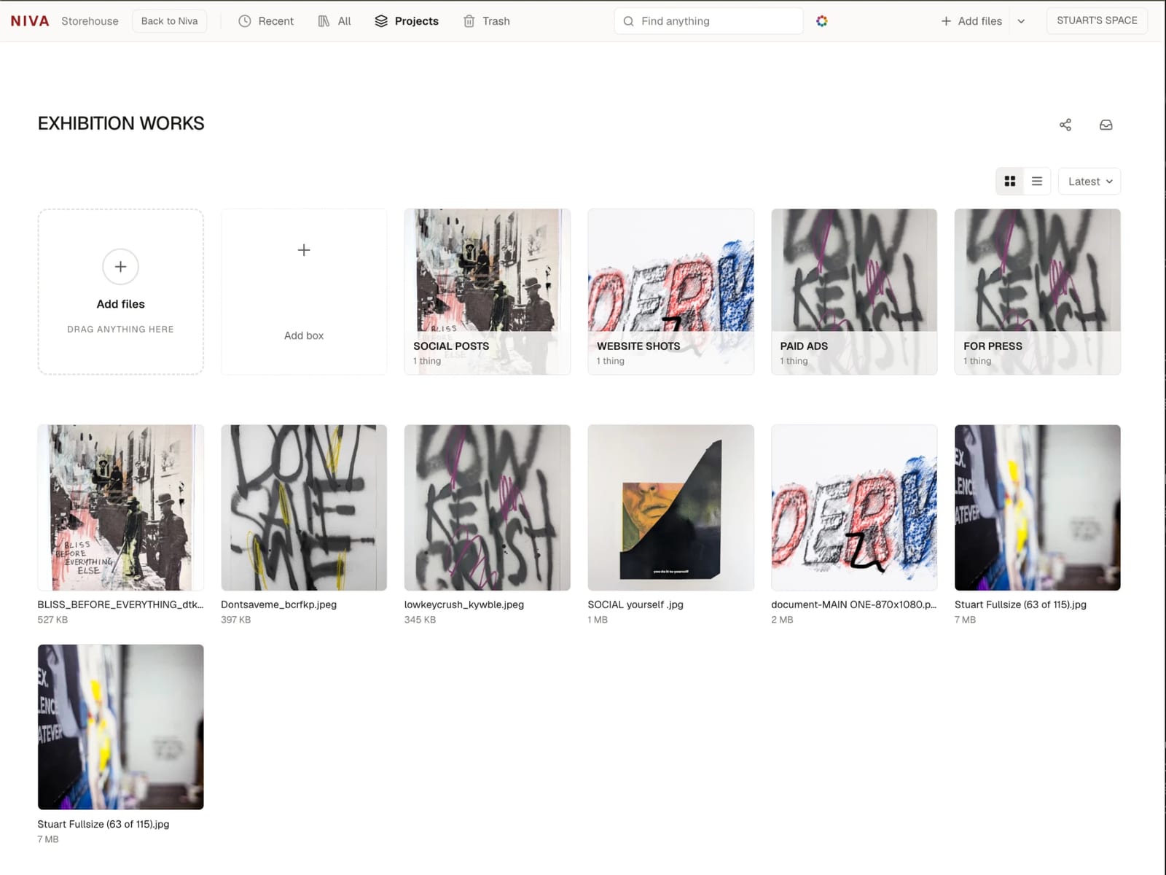This screenshot has height=875, width=1166.
Task: Click the Find anything search field
Action: click(708, 21)
